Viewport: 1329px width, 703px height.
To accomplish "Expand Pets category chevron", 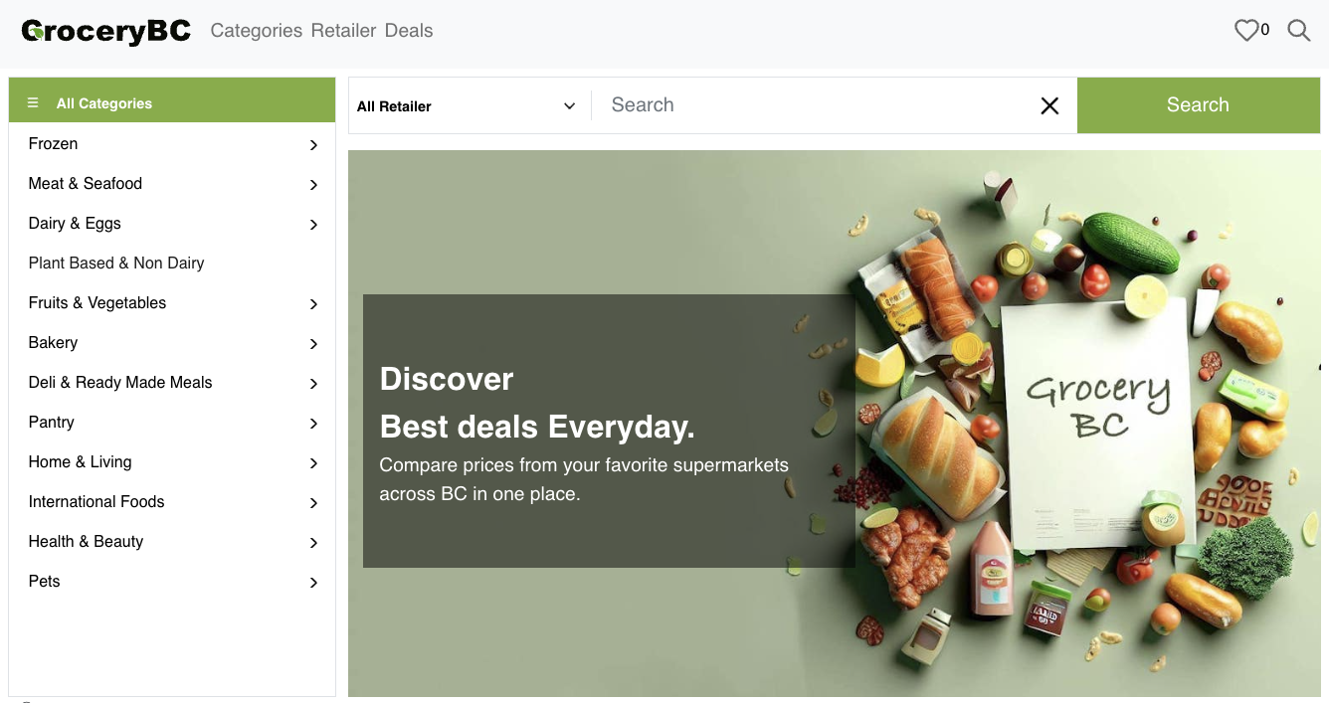I will pos(313,583).
